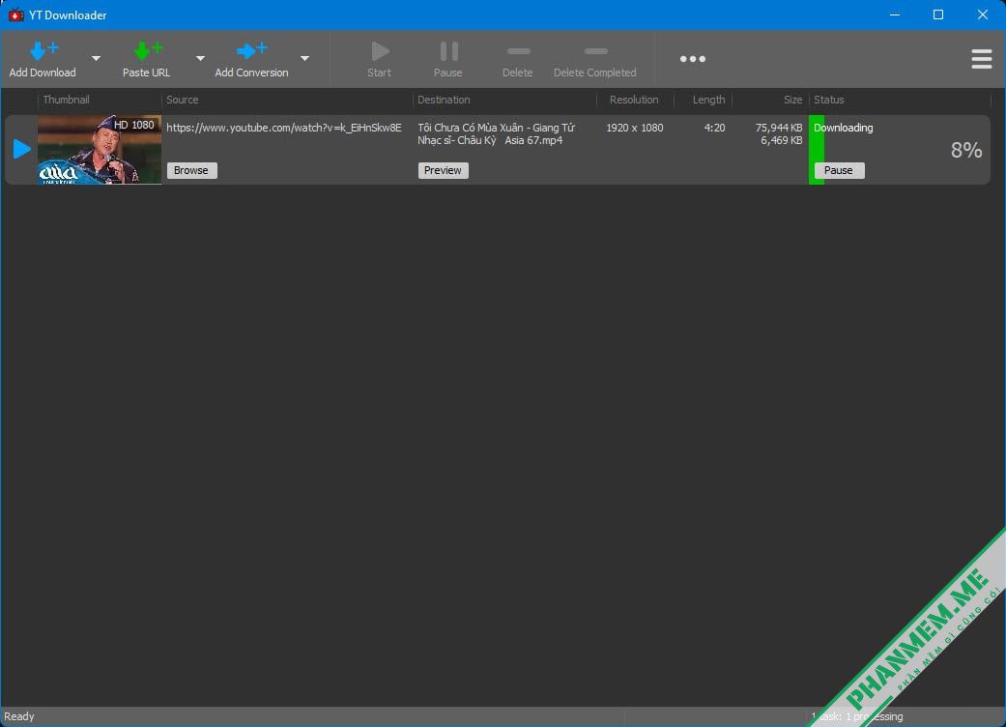Click the Thumbnail column header
Screen dimensions: 1006x727
pyautogui.click(x=66, y=100)
